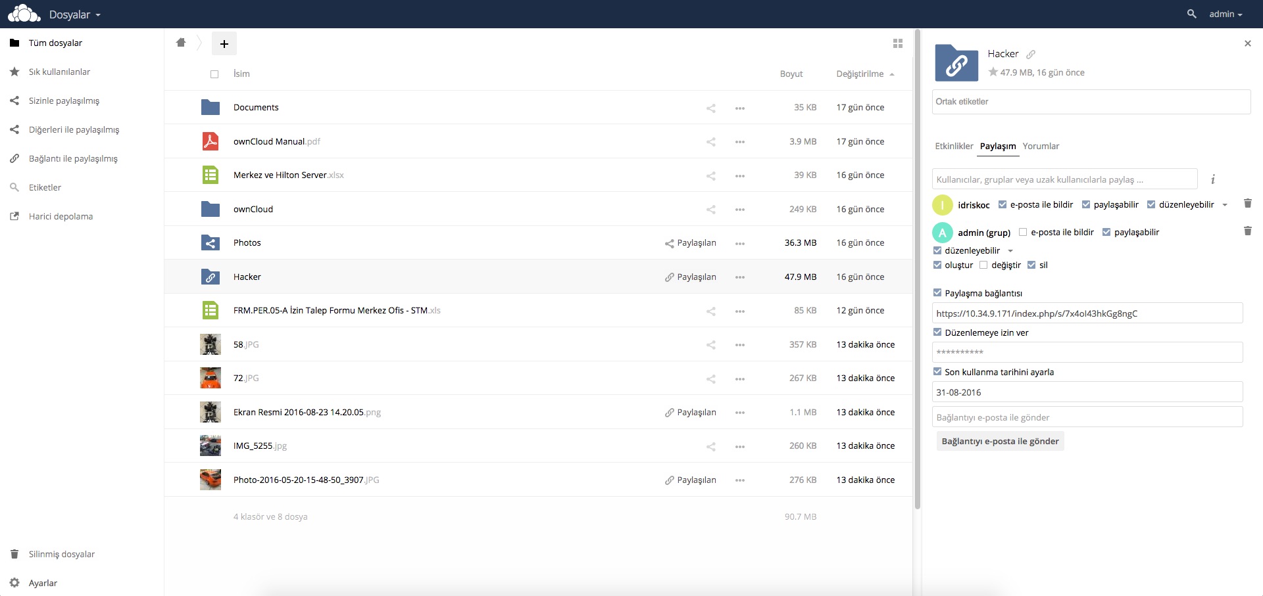
Task: Switch to grid view icon
Action: [897, 43]
